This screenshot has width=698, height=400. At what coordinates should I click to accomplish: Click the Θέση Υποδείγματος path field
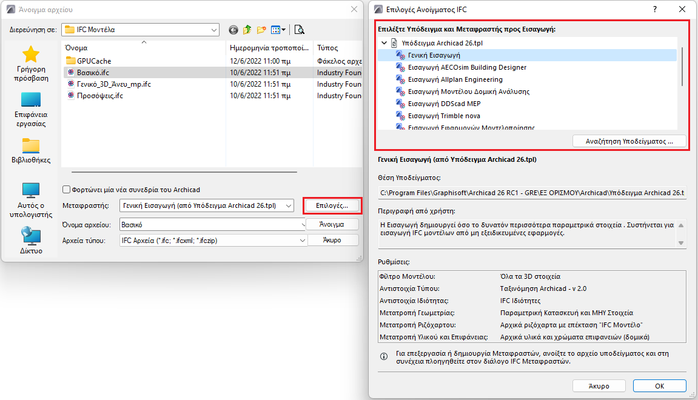point(532,193)
